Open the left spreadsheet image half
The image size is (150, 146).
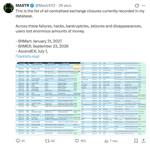(x=48, y=99)
